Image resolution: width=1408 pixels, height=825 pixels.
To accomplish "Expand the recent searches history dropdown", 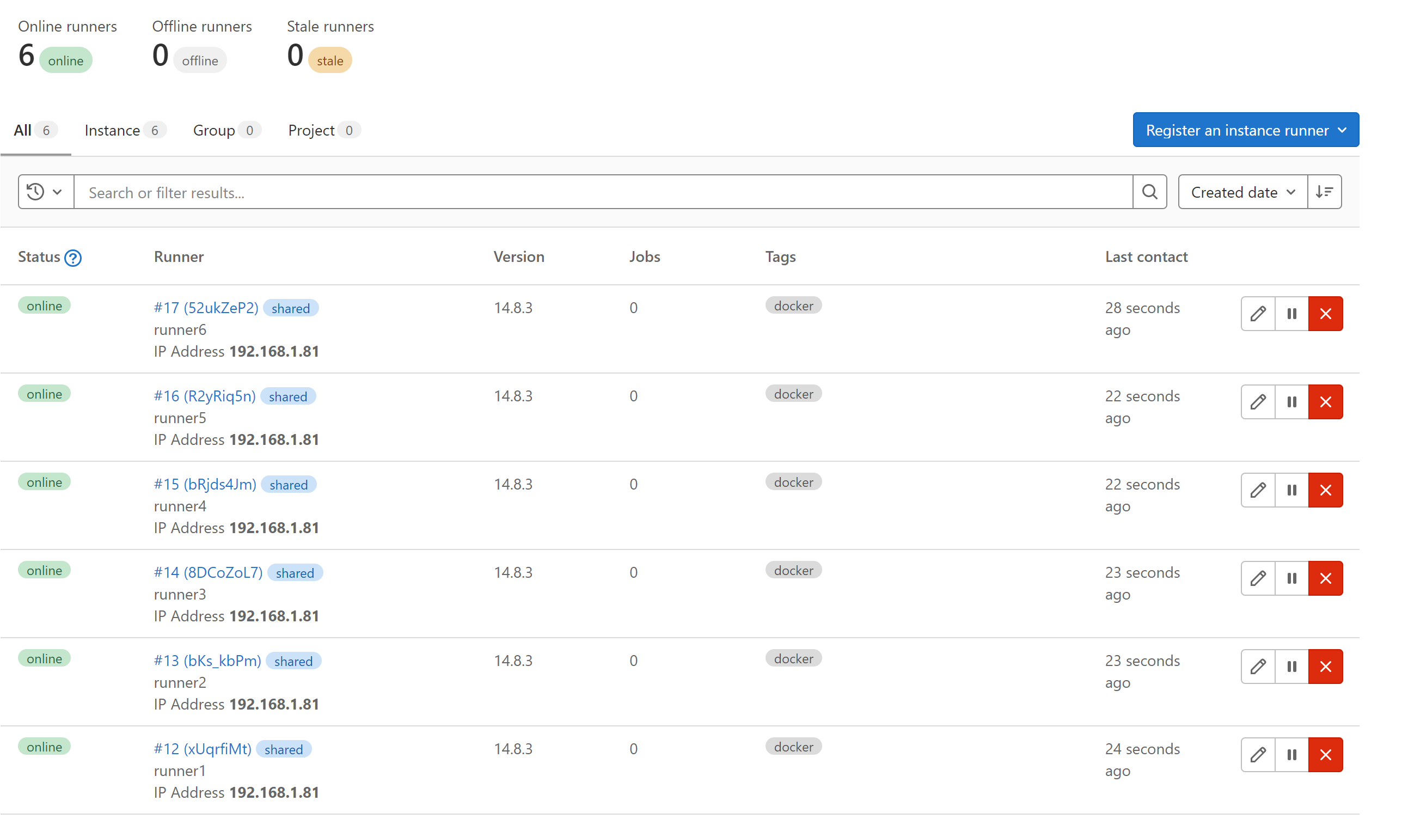I will (x=45, y=192).
